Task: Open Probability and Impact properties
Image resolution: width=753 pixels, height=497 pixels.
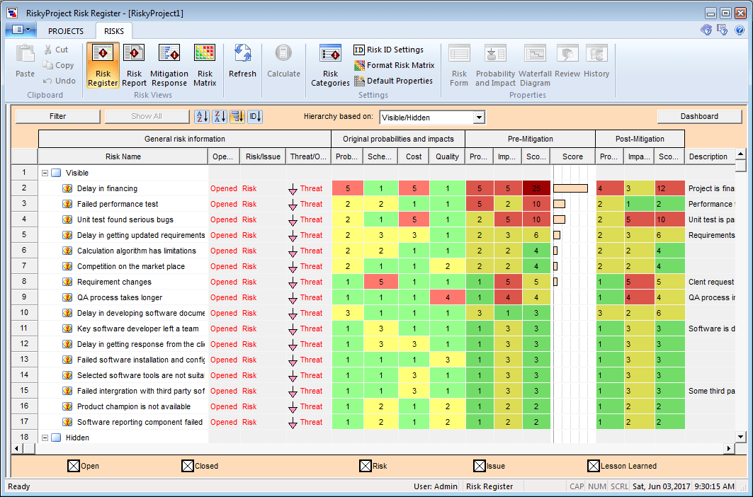Action: [495, 65]
